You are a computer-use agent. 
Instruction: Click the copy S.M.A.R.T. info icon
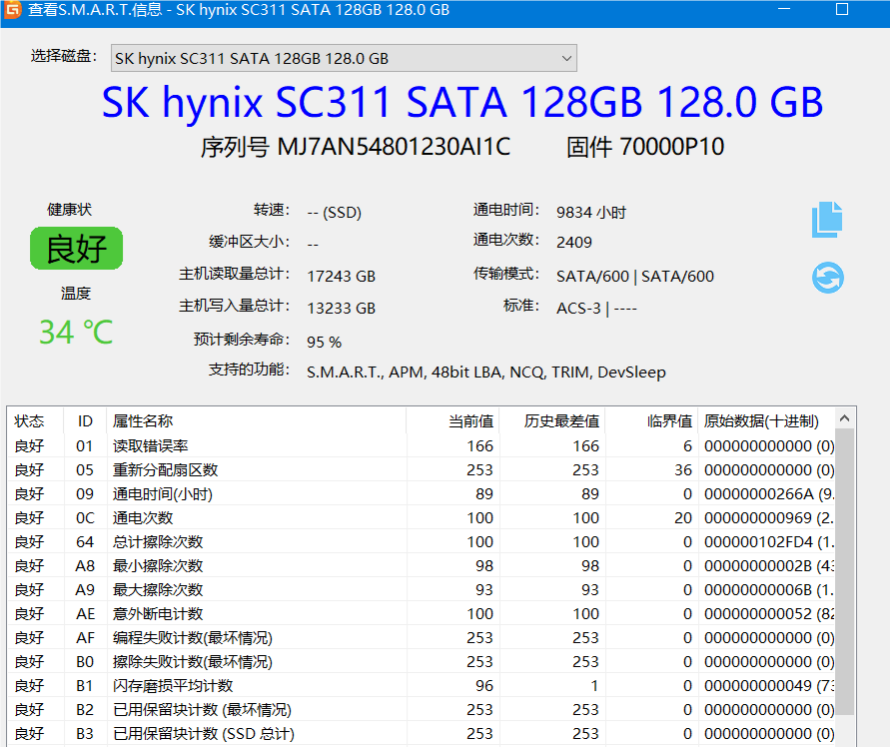tap(827, 220)
